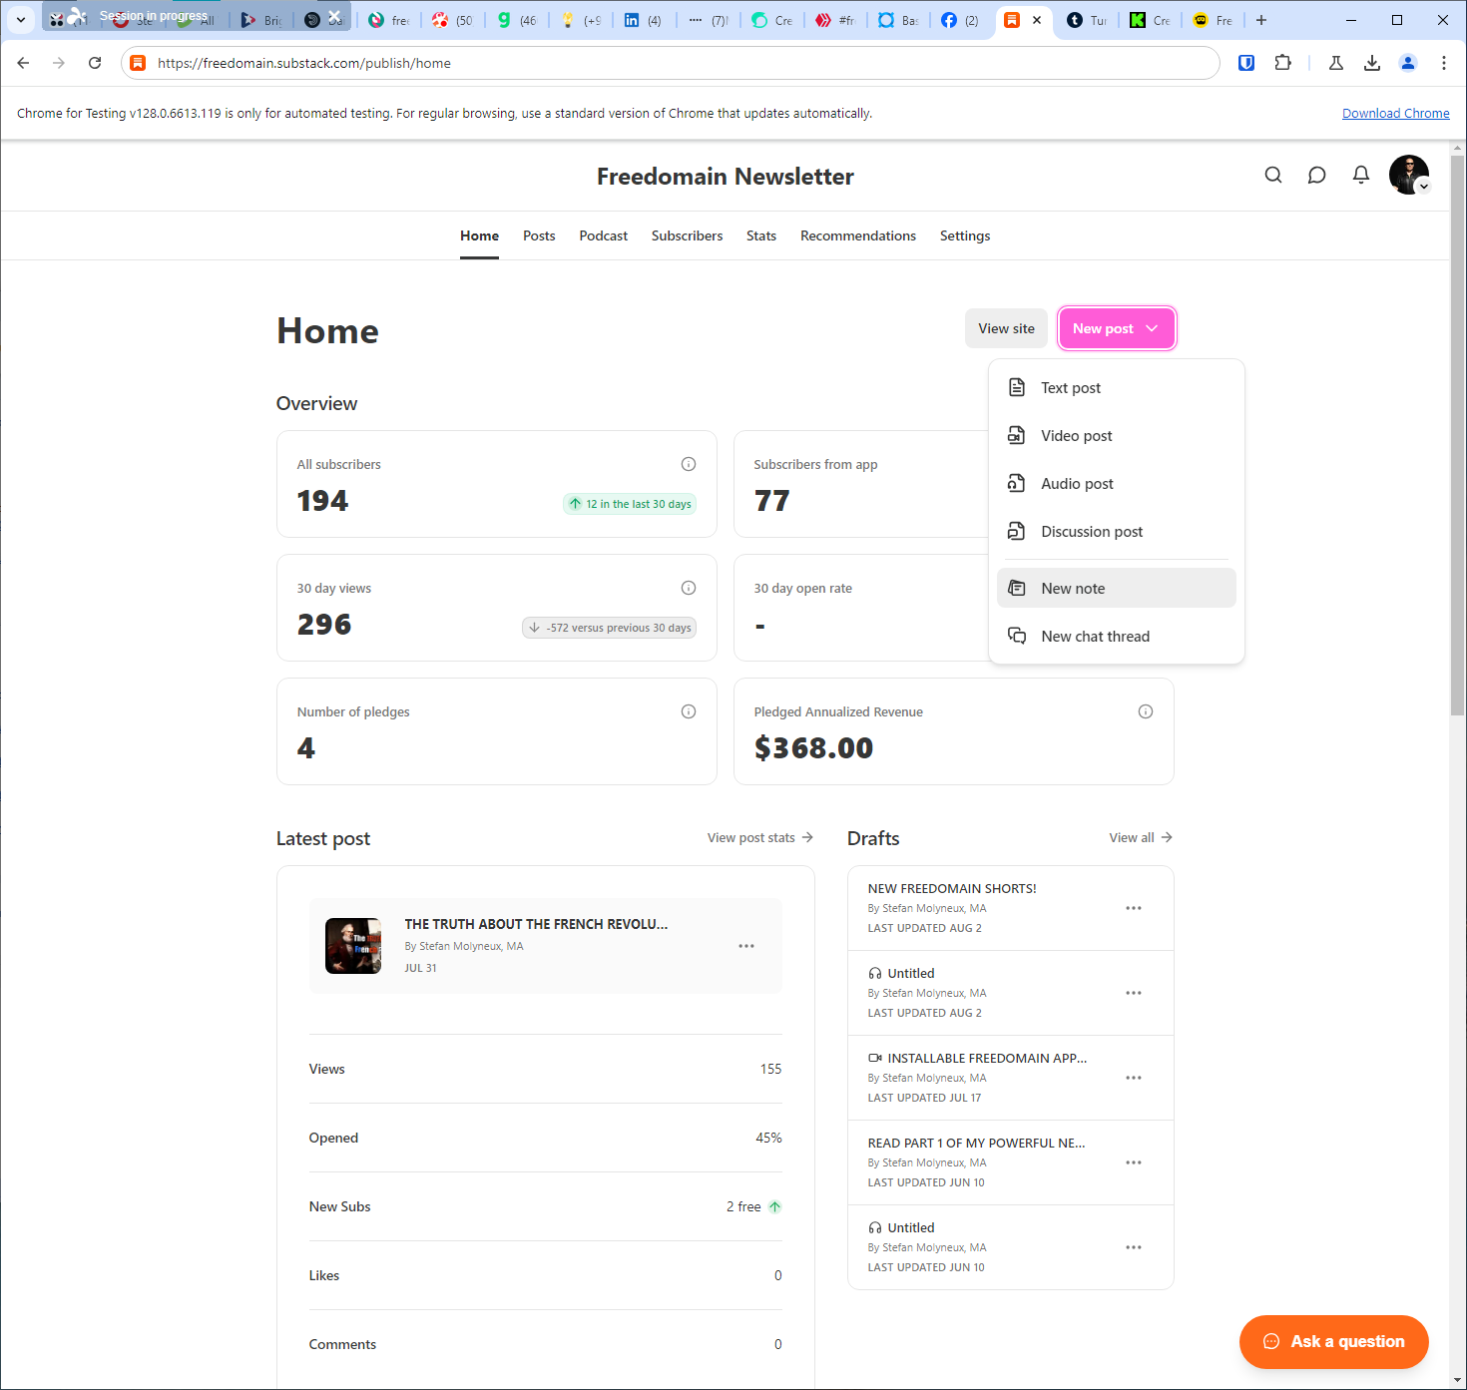Open the Chrome downloads icon
Image resolution: width=1467 pixels, height=1390 pixels.
[x=1372, y=63]
